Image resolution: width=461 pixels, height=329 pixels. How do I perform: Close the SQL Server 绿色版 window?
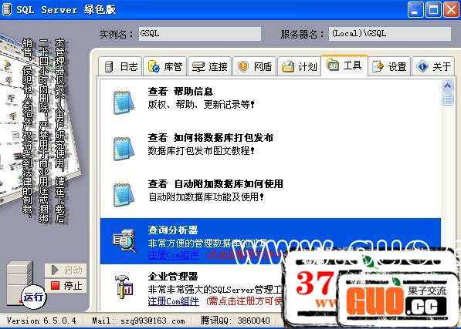pos(451,10)
